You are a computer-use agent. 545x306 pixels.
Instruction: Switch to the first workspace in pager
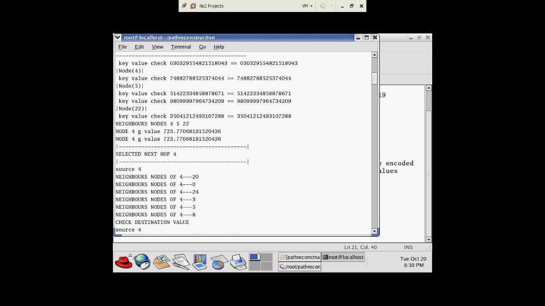(255, 257)
